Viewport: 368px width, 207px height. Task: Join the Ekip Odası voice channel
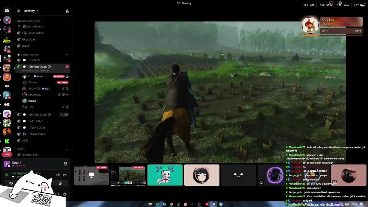pyautogui.click(x=43, y=39)
